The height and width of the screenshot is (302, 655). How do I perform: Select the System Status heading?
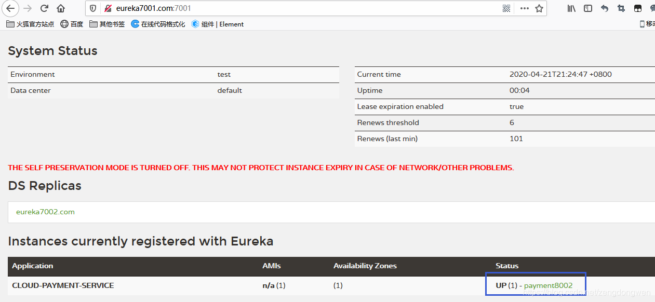click(52, 51)
